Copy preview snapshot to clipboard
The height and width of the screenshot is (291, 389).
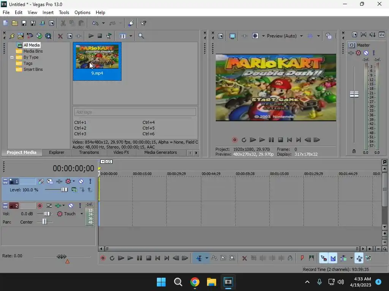(x=329, y=36)
